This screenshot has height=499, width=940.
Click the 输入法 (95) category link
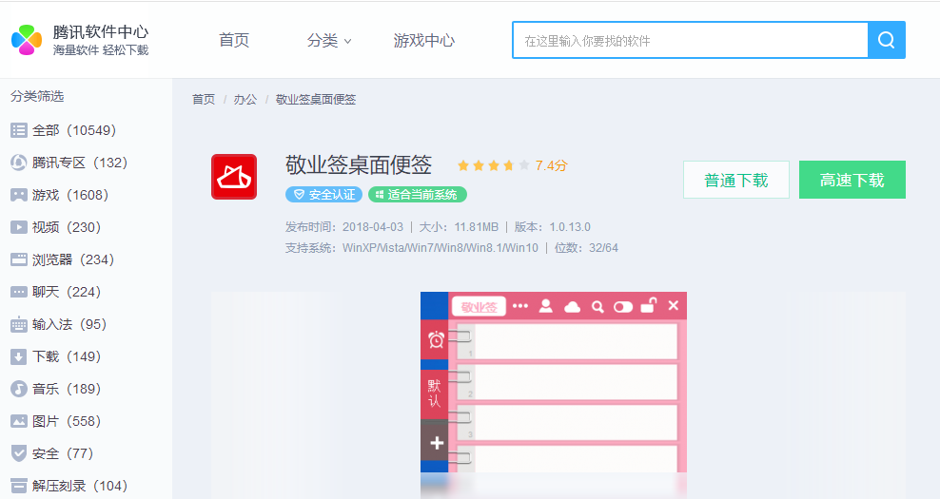pyautogui.click(x=69, y=324)
